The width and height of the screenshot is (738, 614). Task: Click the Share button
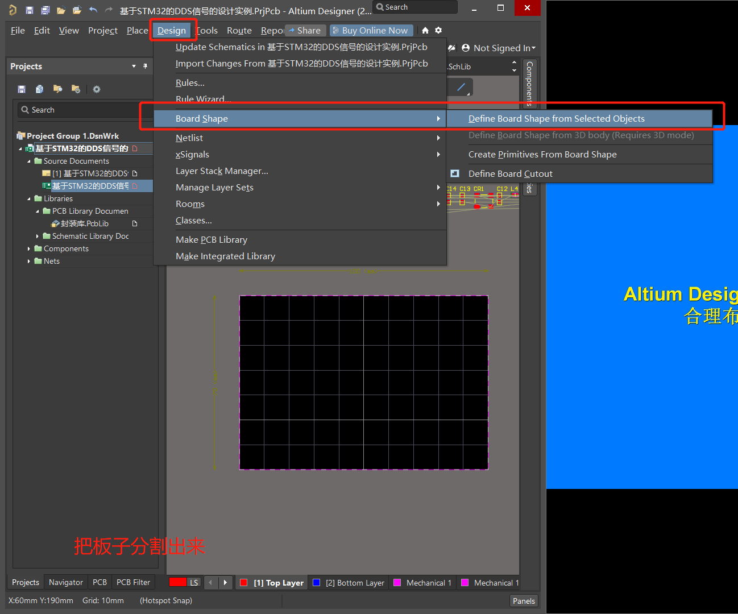[x=305, y=30]
